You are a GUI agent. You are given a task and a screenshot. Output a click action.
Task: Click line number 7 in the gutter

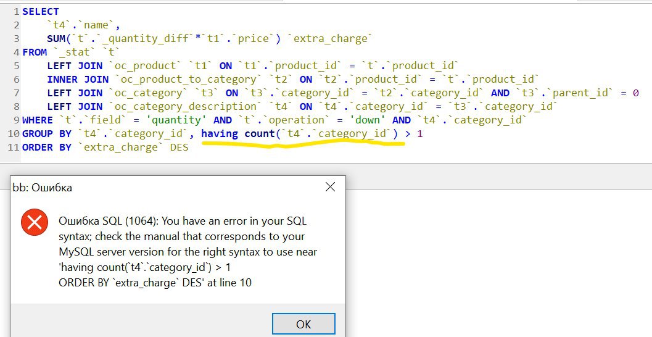coord(16,93)
